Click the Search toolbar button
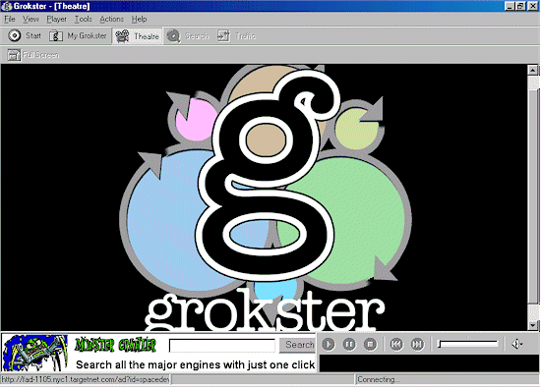The image size is (541, 388). 188,35
